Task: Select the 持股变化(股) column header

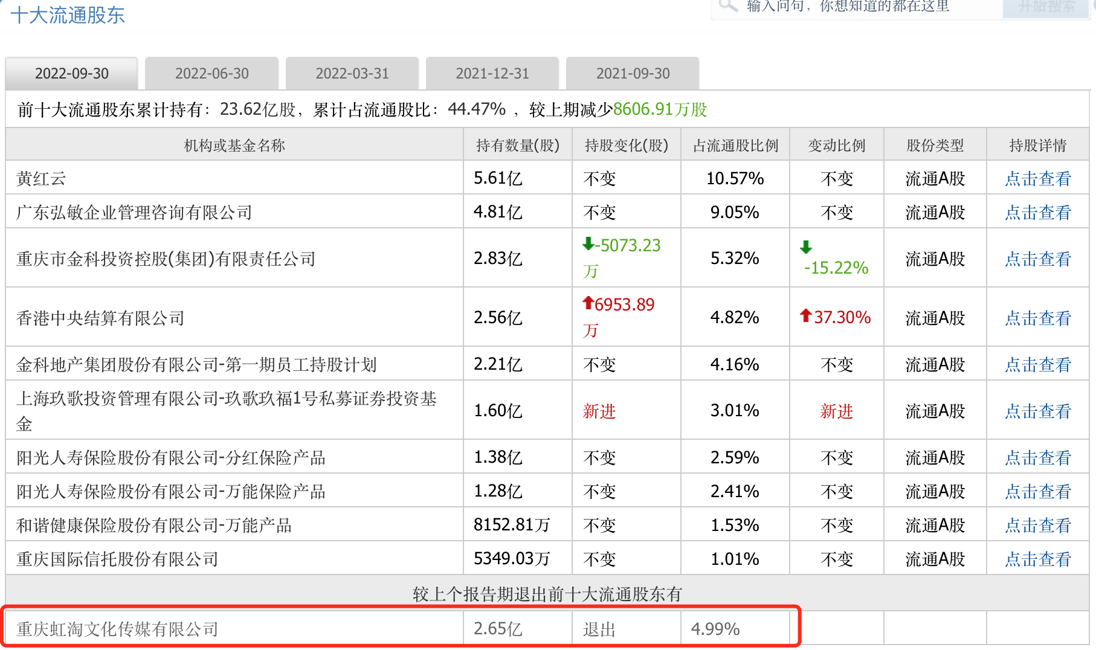Action: [x=627, y=145]
